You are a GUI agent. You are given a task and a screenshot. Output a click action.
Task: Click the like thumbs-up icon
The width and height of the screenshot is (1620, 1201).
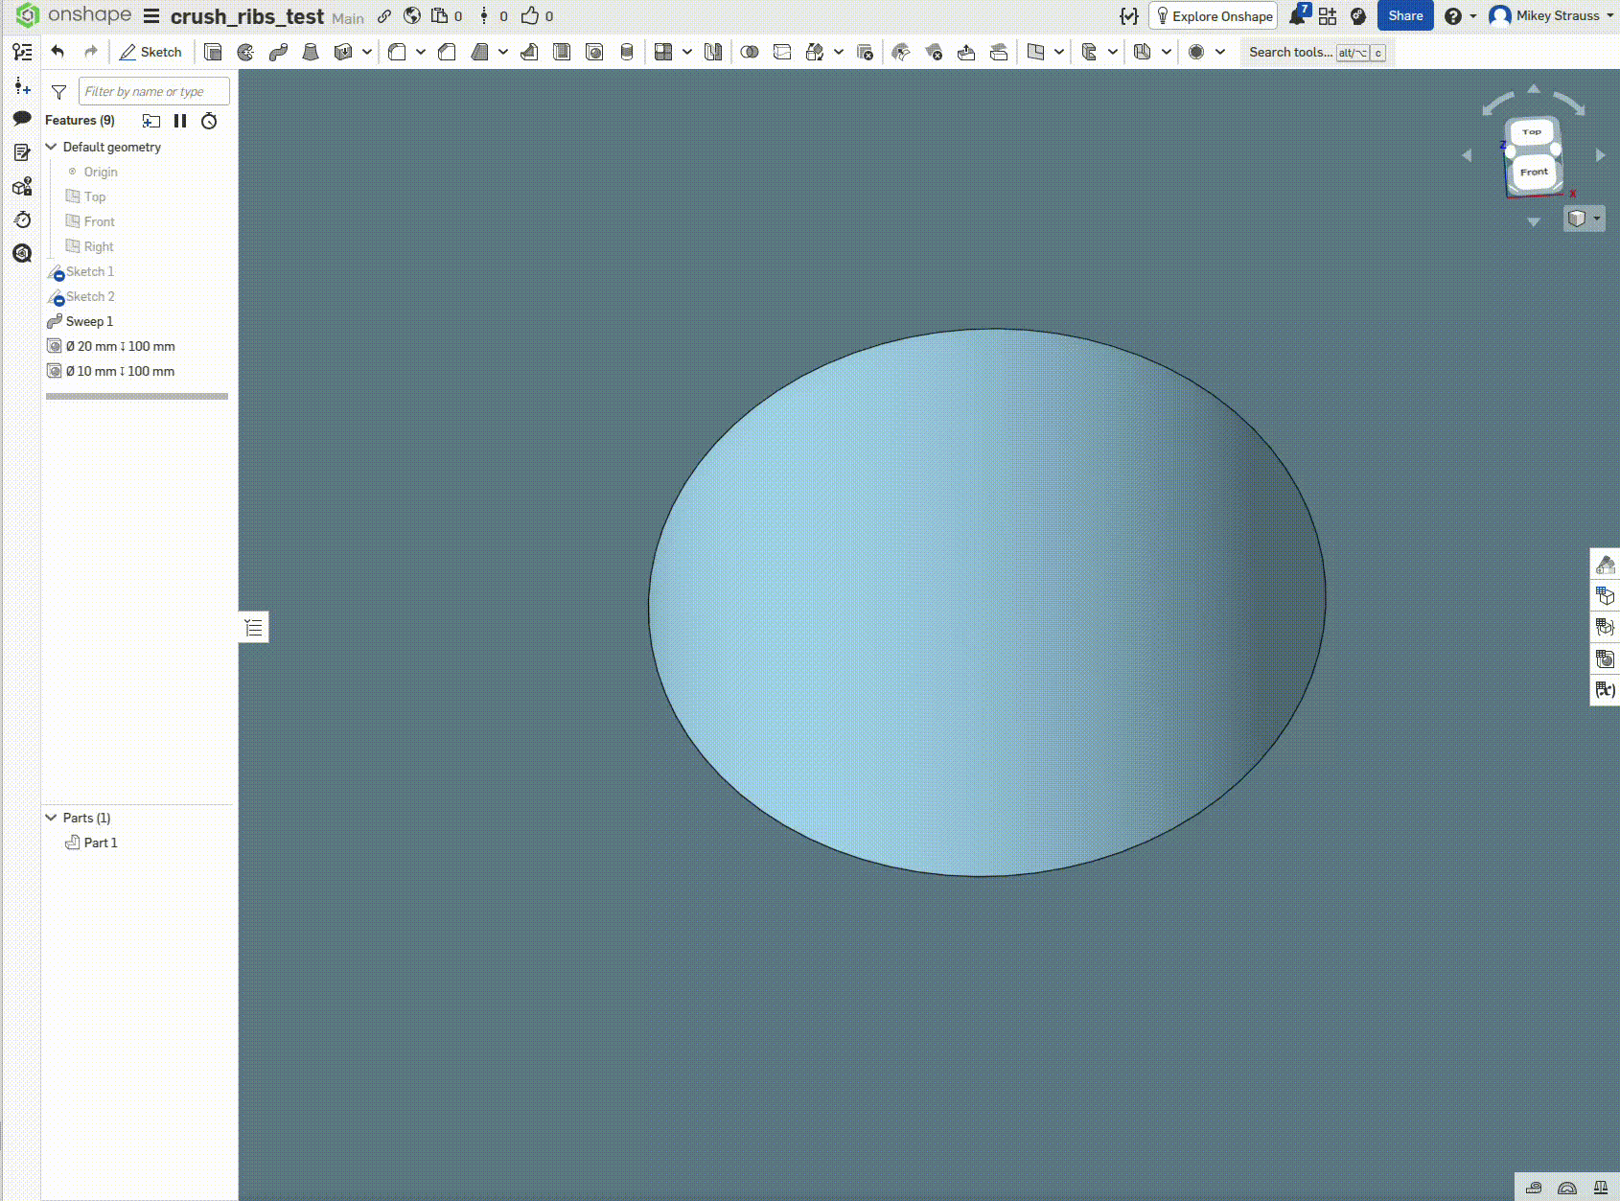(530, 15)
